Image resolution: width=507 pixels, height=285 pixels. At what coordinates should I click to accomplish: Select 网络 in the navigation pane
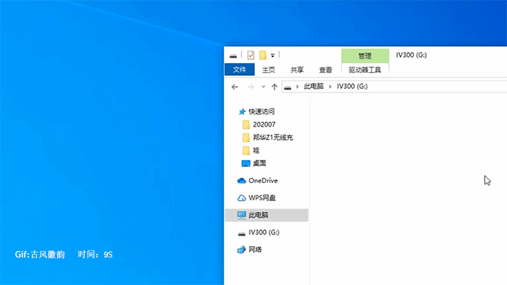[255, 249]
